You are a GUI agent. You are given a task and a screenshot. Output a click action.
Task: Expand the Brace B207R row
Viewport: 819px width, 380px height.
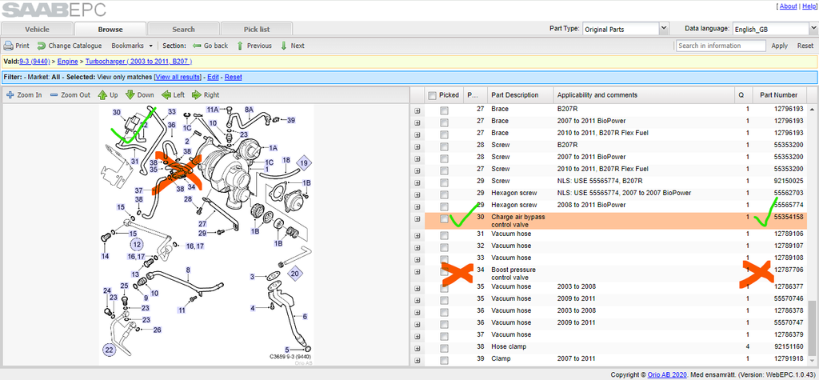[417, 110]
